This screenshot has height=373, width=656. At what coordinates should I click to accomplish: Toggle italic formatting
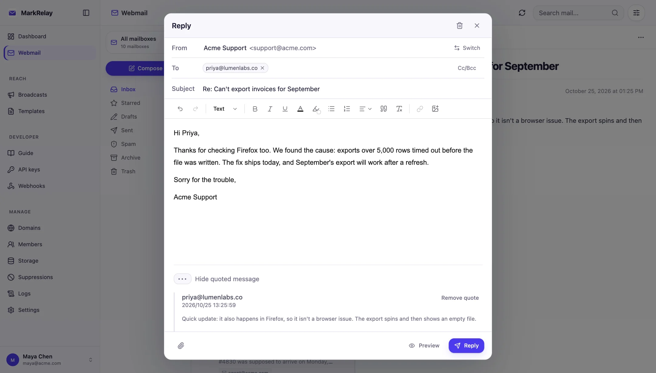270,109
